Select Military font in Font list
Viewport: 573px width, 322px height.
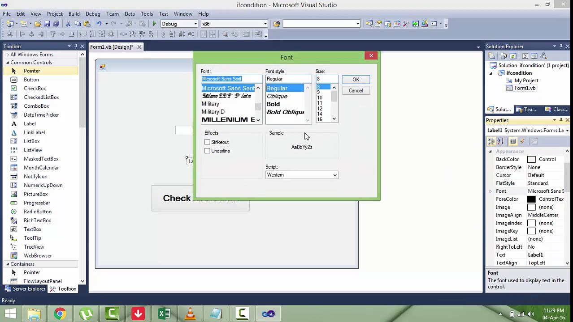[x=210, y=104]
